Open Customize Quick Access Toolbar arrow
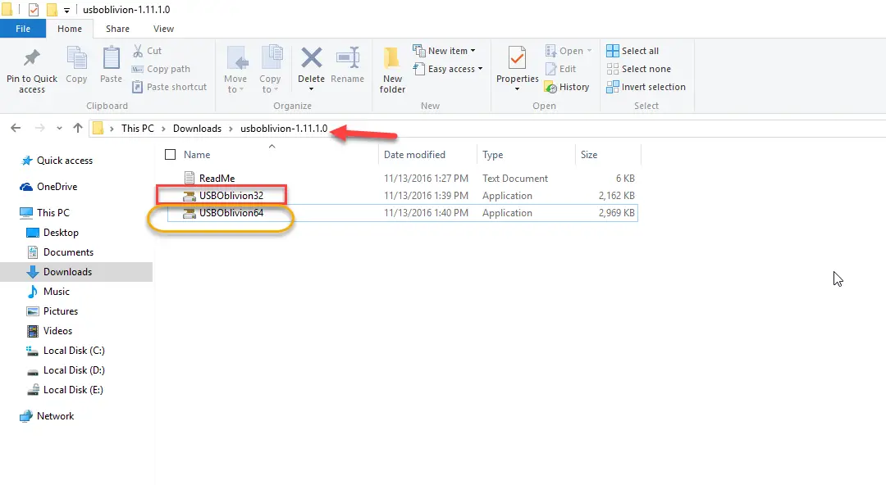 tap(66, 10)
